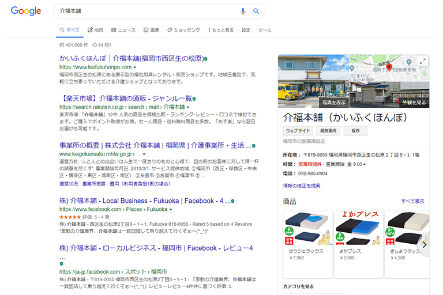Expand dropdown arrow next to kaifukuhonpo.com URL
This screenshot has width=443, height=295.
point(135,67)
